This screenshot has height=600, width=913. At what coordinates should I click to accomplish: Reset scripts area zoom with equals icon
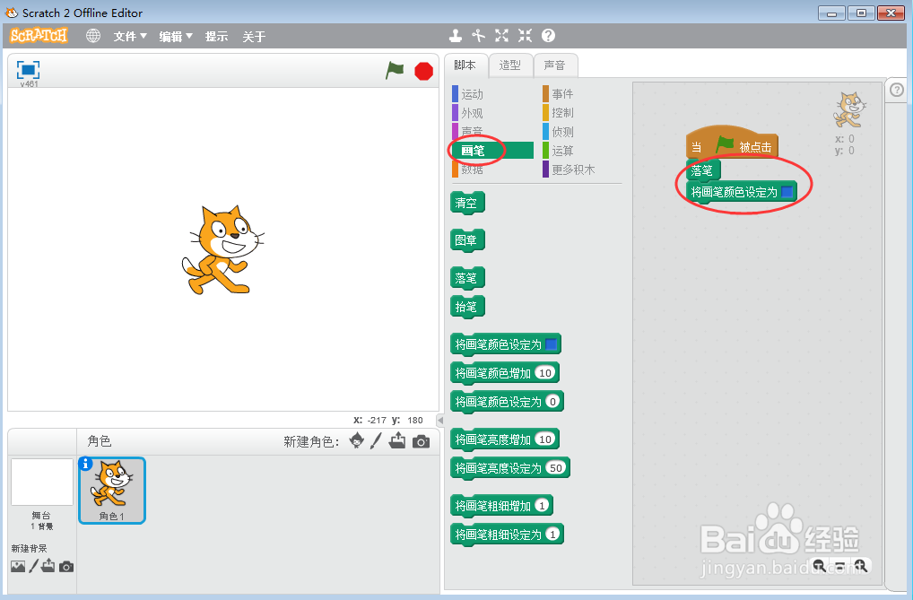pos(839,566)
